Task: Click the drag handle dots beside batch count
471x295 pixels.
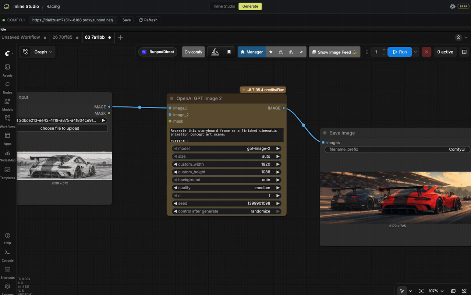Action: pyautogui.click(x=366, y=52)
